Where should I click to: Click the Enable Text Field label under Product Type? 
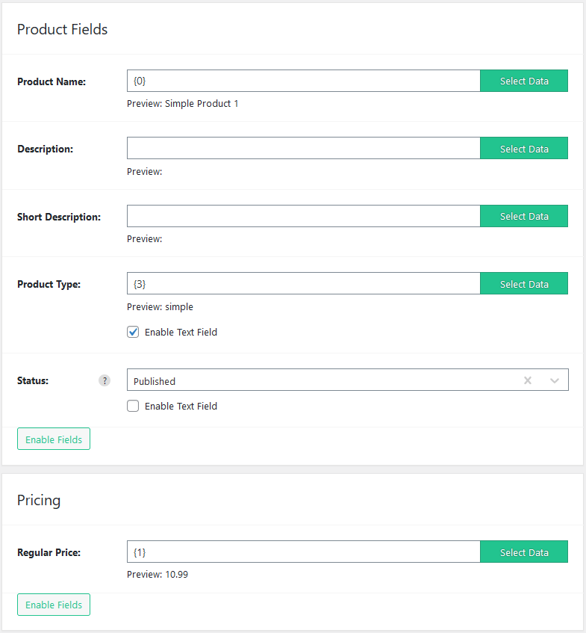tap(181, 333)
